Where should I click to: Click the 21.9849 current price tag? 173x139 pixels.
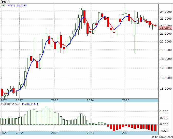165,28
